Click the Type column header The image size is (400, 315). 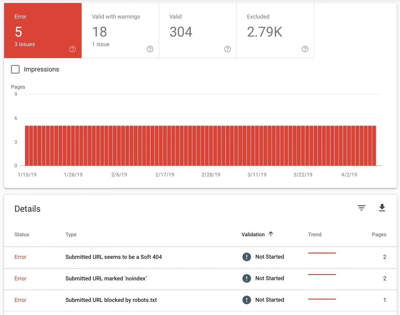coord(71,234)
